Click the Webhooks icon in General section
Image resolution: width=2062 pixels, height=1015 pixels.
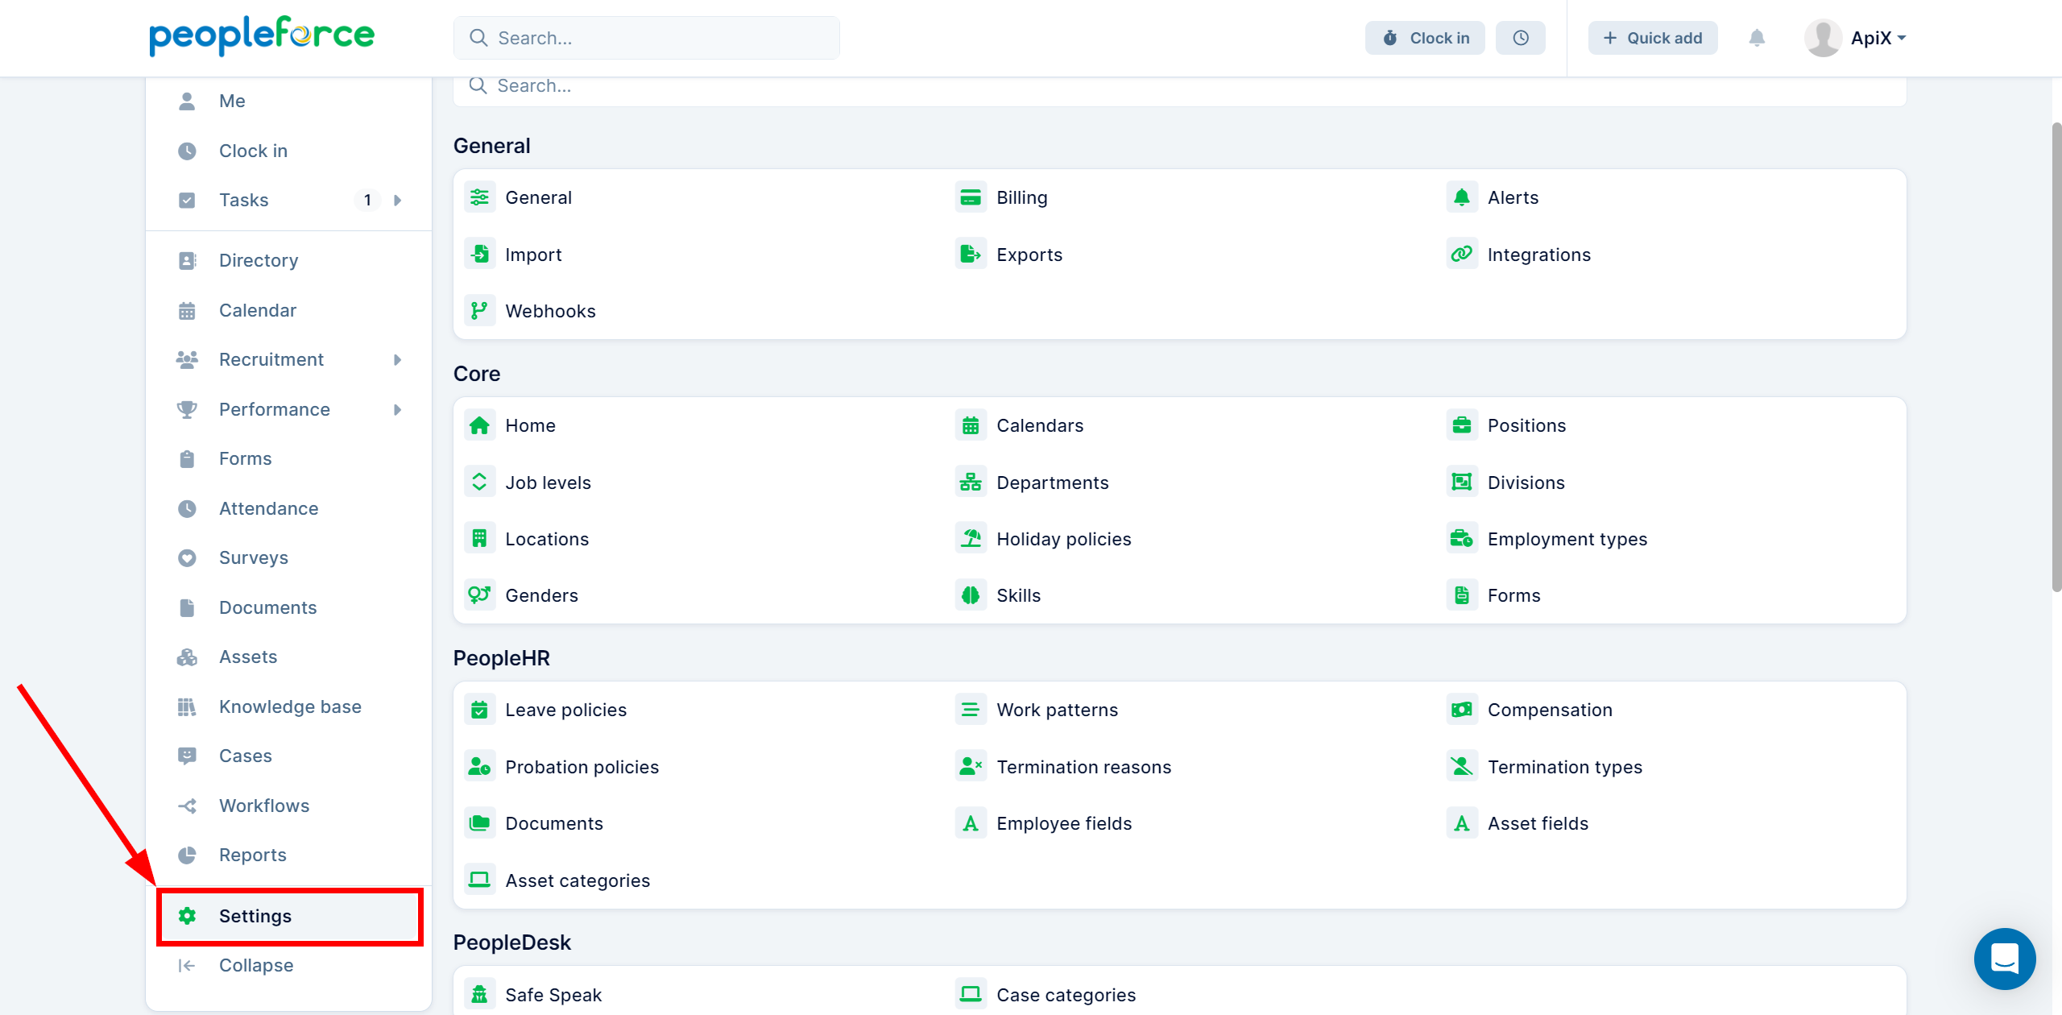coord(482,310)
